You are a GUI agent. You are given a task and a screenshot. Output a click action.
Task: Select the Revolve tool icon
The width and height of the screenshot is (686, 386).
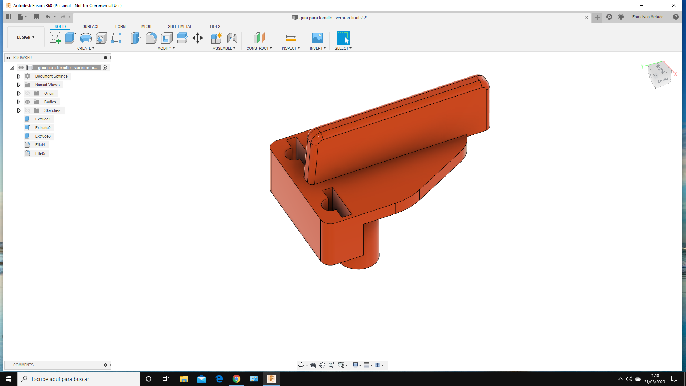click(86, 38)
